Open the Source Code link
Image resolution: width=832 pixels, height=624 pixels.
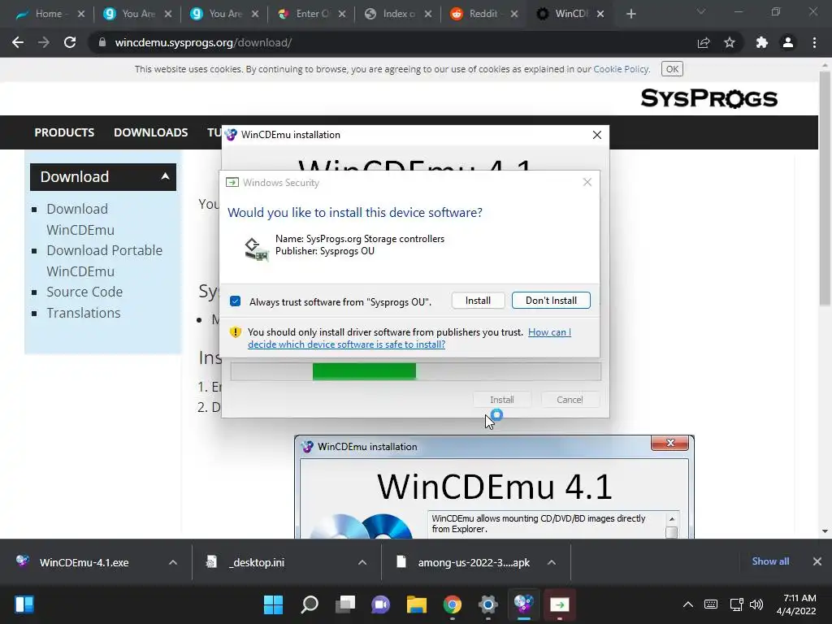[x=84, y=292]
